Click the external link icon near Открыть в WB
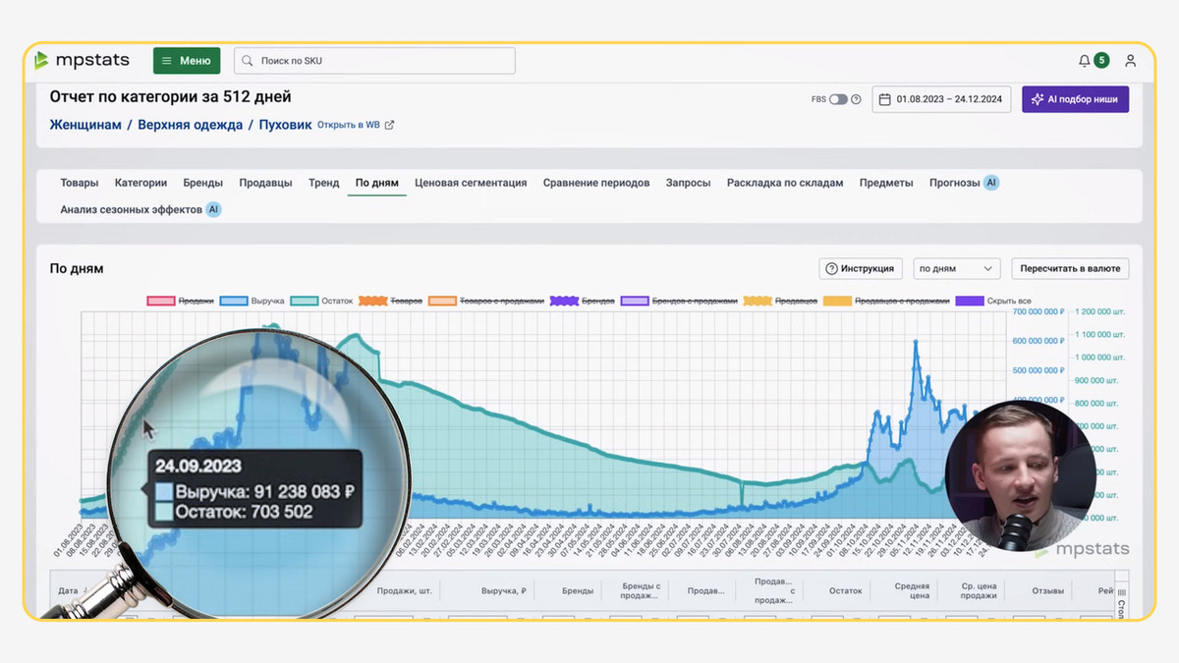Screen dimensions: 1179x663 (x=389, y=125)
